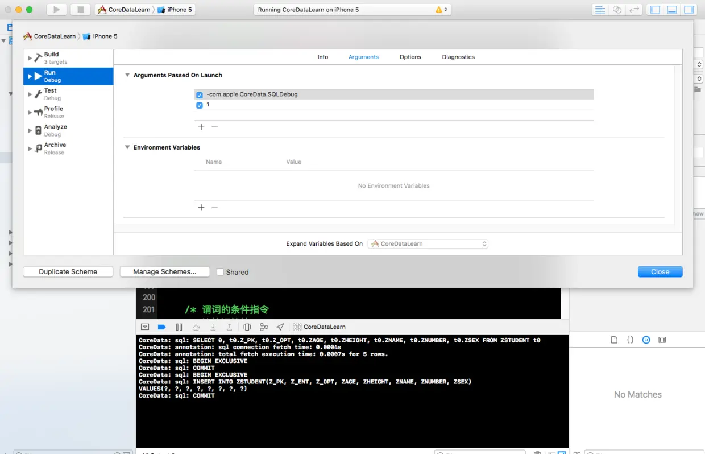Stop the running app

pos(80,10)
